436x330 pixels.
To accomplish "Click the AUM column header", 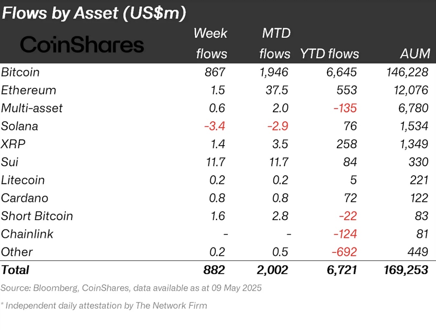I will pos(415,53).
